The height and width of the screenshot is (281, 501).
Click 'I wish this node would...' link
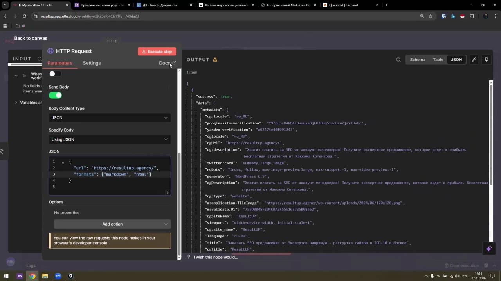216,257
